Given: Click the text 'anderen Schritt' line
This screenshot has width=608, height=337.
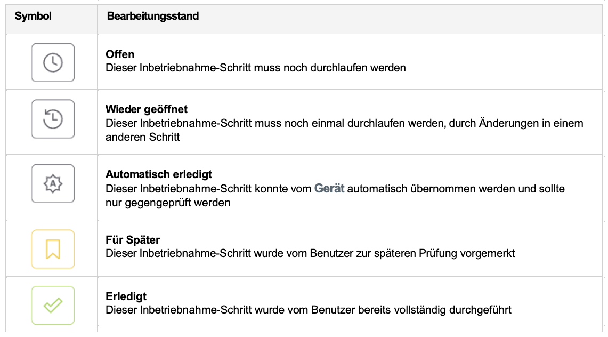Looking at the screenshot, I should [142, 137].
